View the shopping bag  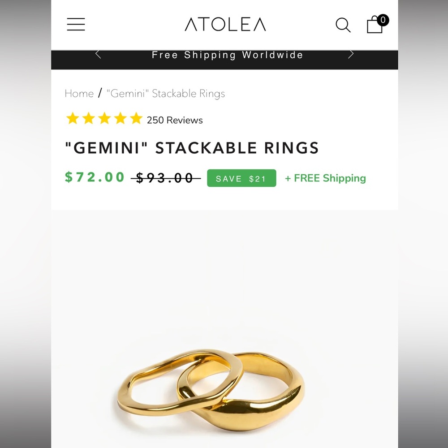pos(374,26)
